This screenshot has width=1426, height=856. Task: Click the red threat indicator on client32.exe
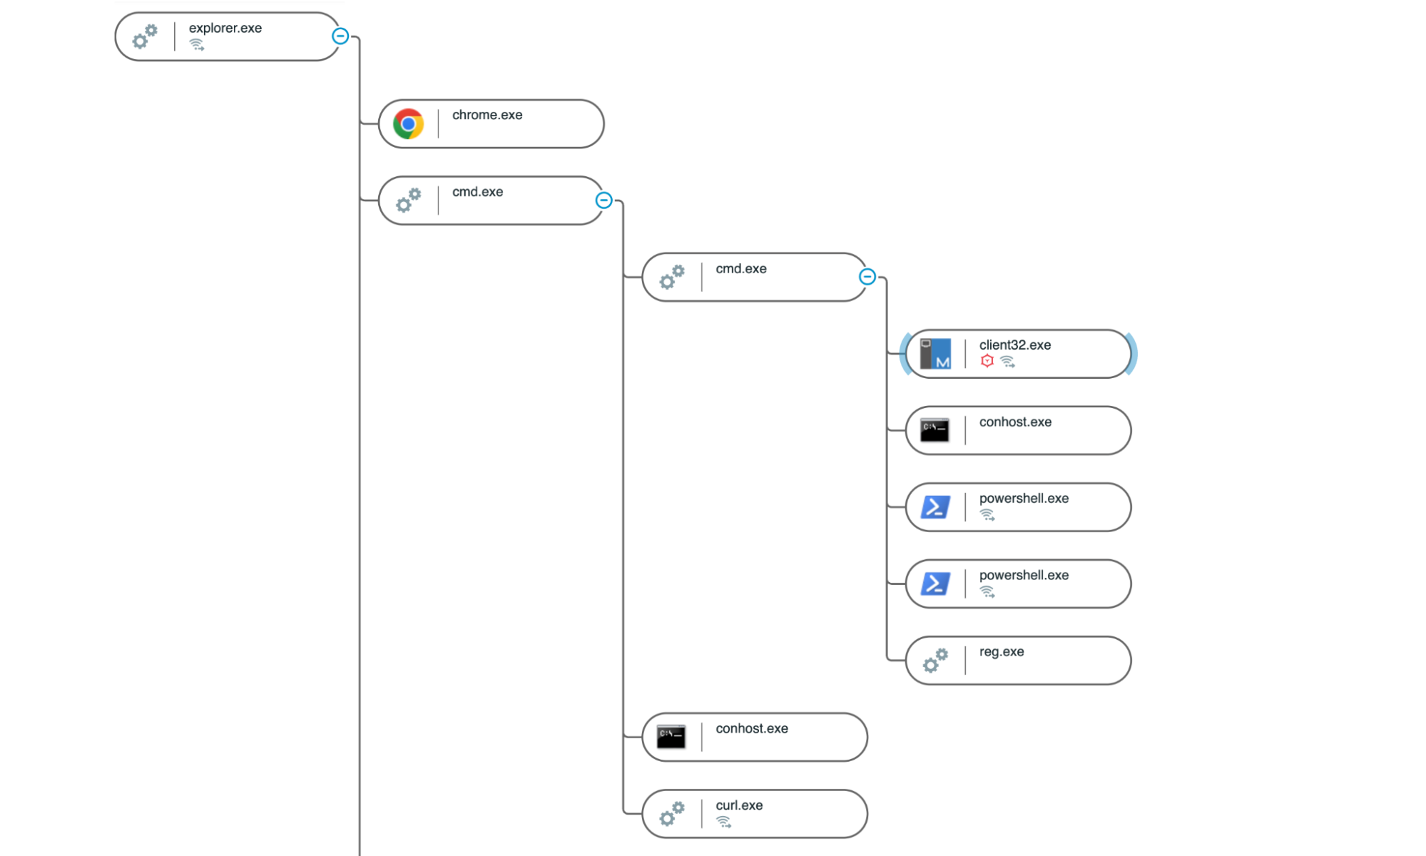[987, 362]
